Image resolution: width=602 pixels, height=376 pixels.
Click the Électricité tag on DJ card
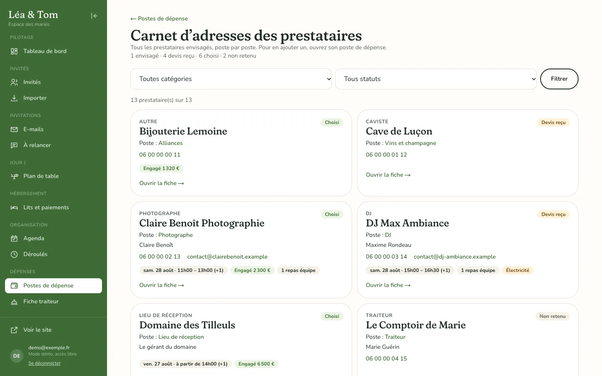[x=518, y=271]
